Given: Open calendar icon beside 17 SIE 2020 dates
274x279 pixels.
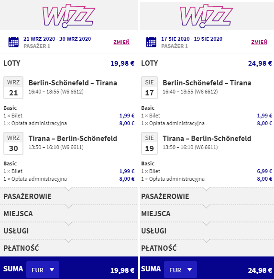Looking at the screenshot, I should click(x=151, y=42).
